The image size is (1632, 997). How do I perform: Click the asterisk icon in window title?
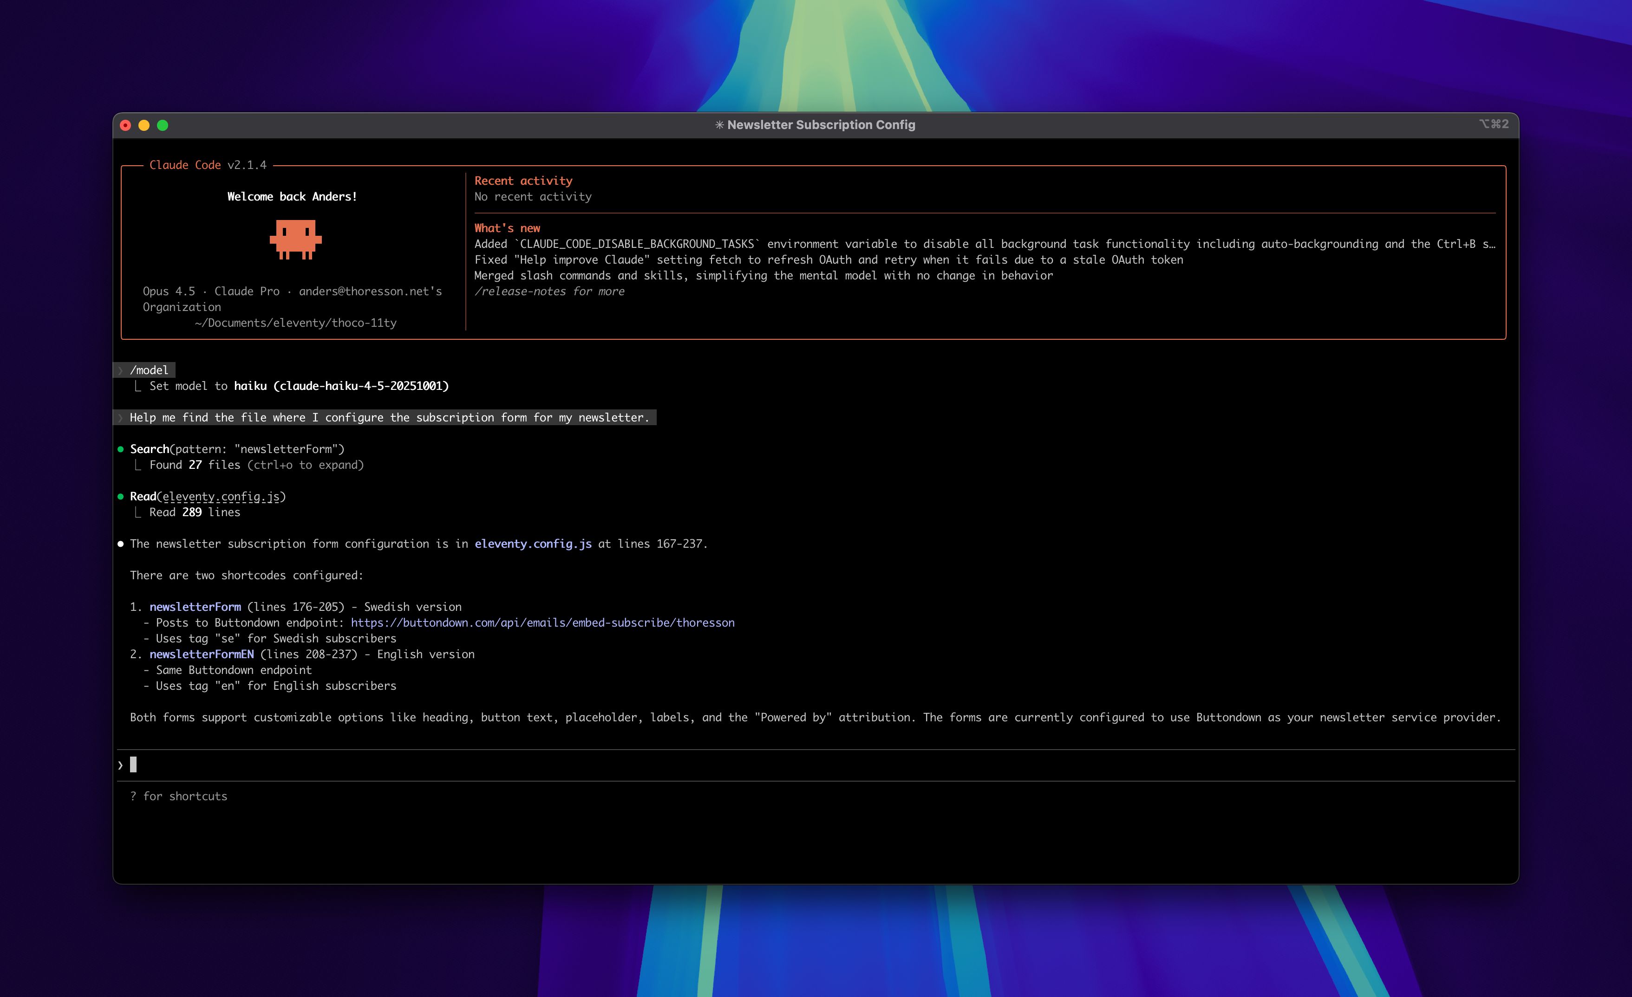(719, 125)
